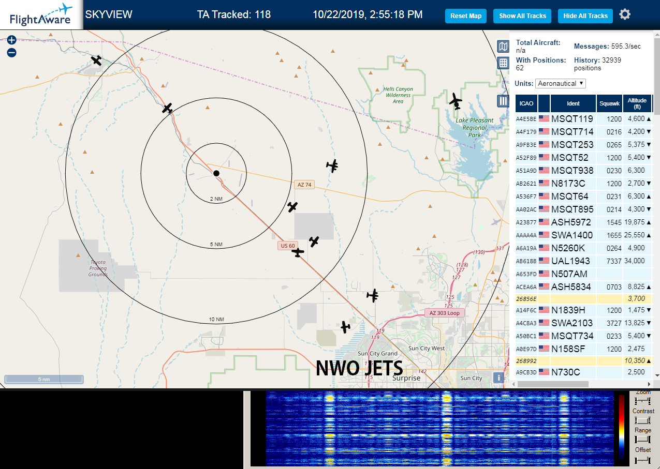This screenshot has width=660, height=469.
Task: Select the aircraft icon nearest Sun City Grand
Action: point(345,327)
